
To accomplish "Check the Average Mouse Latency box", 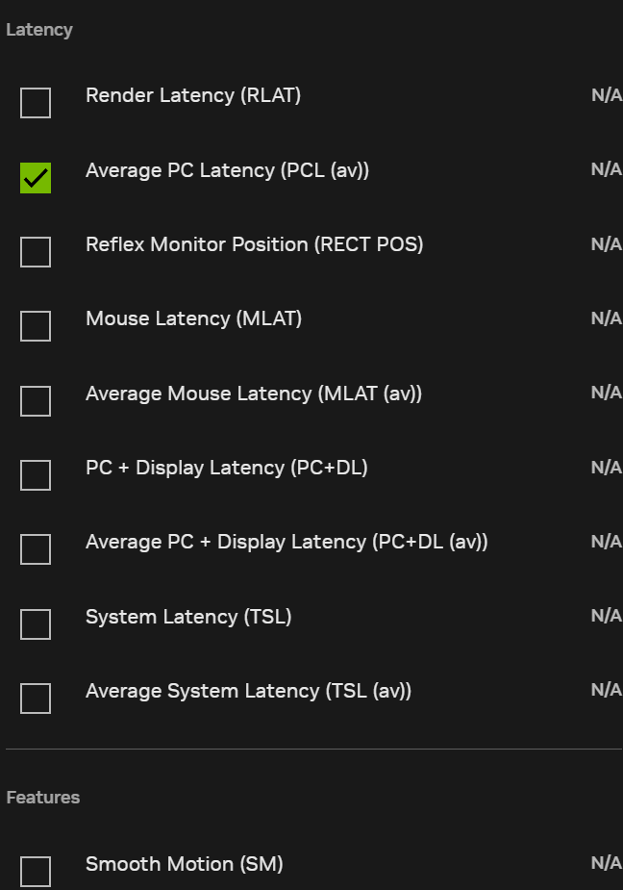I will [36, 400].
